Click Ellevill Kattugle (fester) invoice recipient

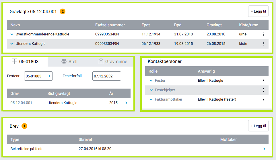pyautogui.click(x=217, y=99)
